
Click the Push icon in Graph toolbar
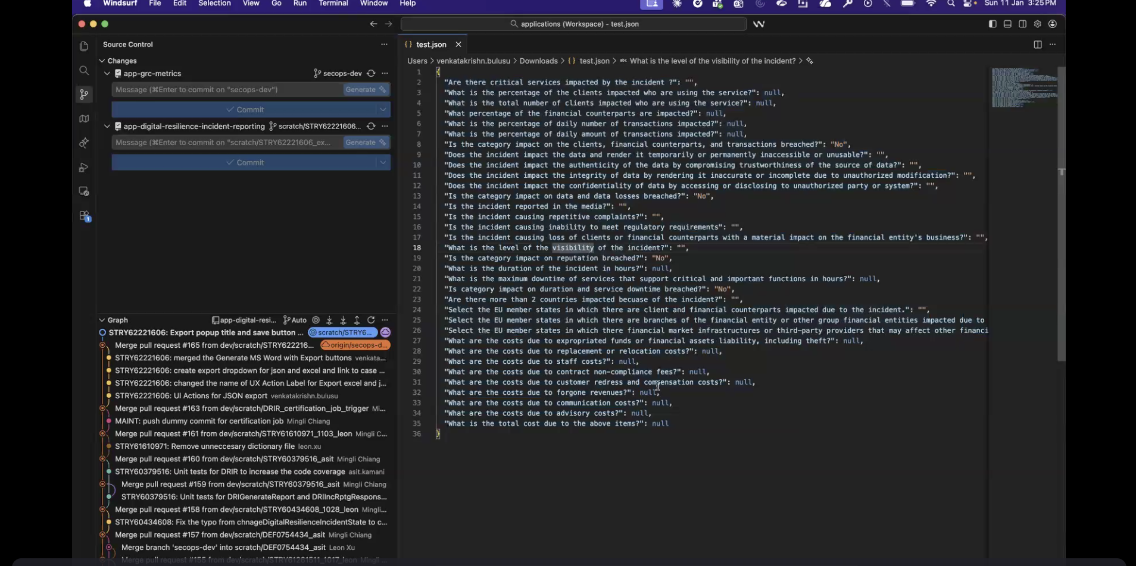[357, 320]
